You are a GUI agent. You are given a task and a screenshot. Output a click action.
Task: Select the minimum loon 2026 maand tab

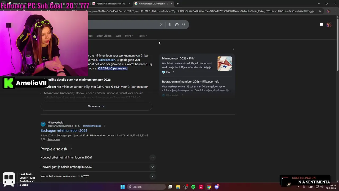tap(153, 4)
